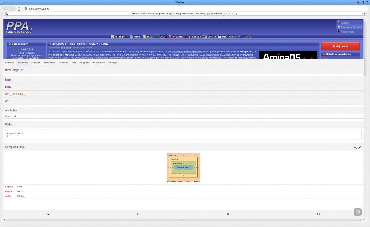Screen dimensions: 370x227
Task: Open the Aktualności section on PPA
Action: (x=119, y=37)
